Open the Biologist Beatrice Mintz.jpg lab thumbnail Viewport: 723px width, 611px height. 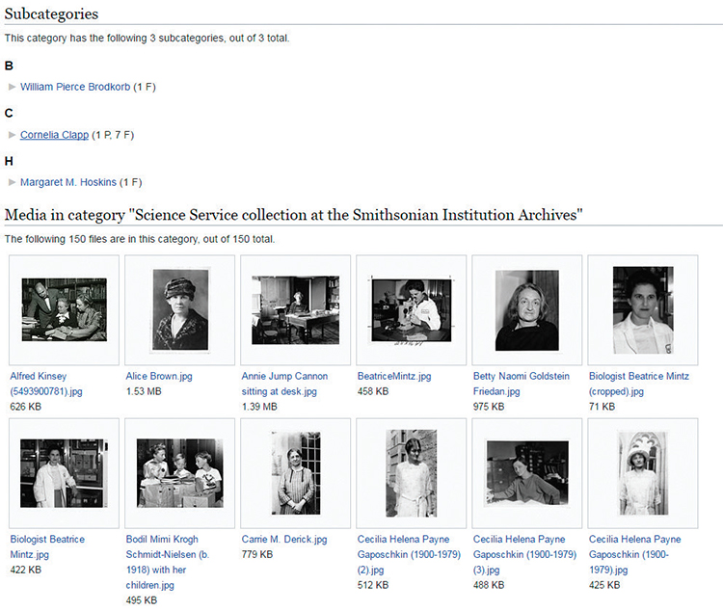point(64,473)
